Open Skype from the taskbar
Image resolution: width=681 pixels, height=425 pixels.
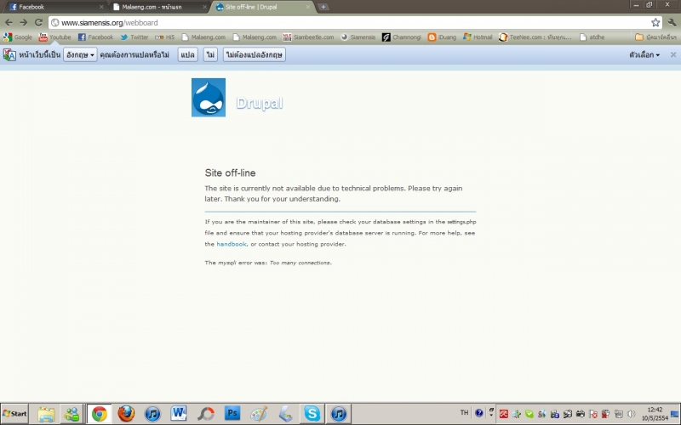312,414
